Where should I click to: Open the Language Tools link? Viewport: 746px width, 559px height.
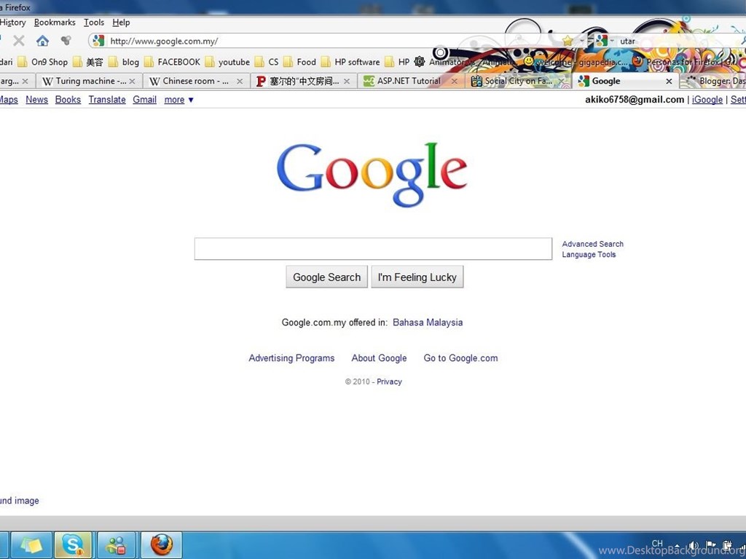point(589,255)
